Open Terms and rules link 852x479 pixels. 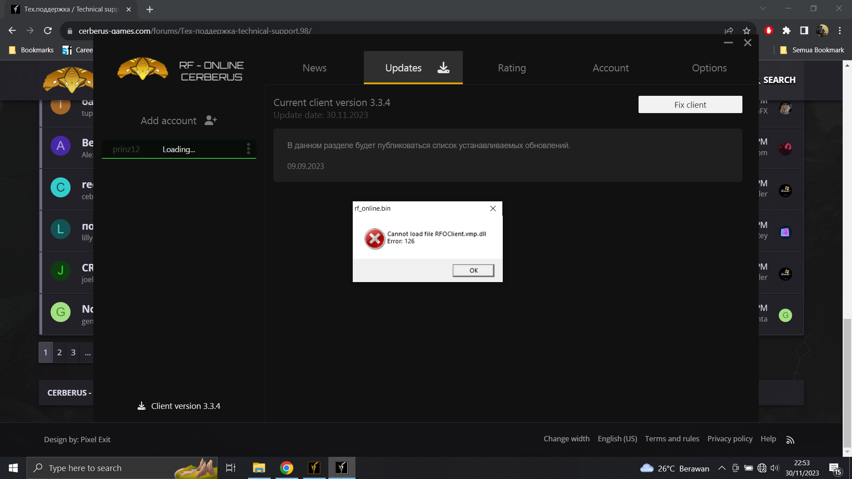click(672, 439)
